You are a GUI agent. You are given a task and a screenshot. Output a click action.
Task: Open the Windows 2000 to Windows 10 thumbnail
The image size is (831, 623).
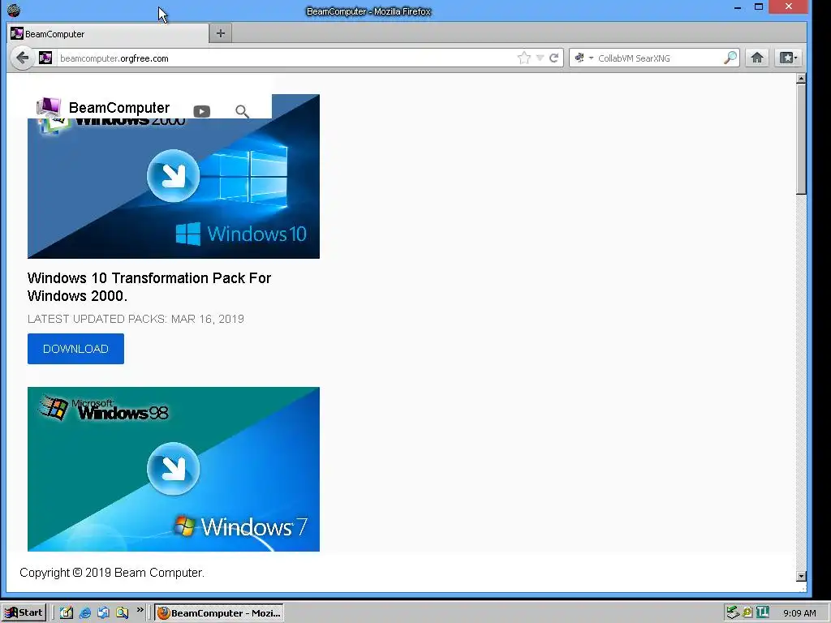(x=174, y=176)
